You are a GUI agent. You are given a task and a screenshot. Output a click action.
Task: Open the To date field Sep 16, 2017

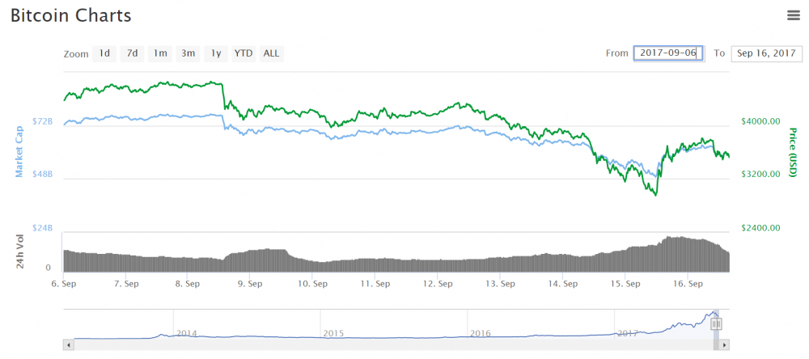point(766,53)
